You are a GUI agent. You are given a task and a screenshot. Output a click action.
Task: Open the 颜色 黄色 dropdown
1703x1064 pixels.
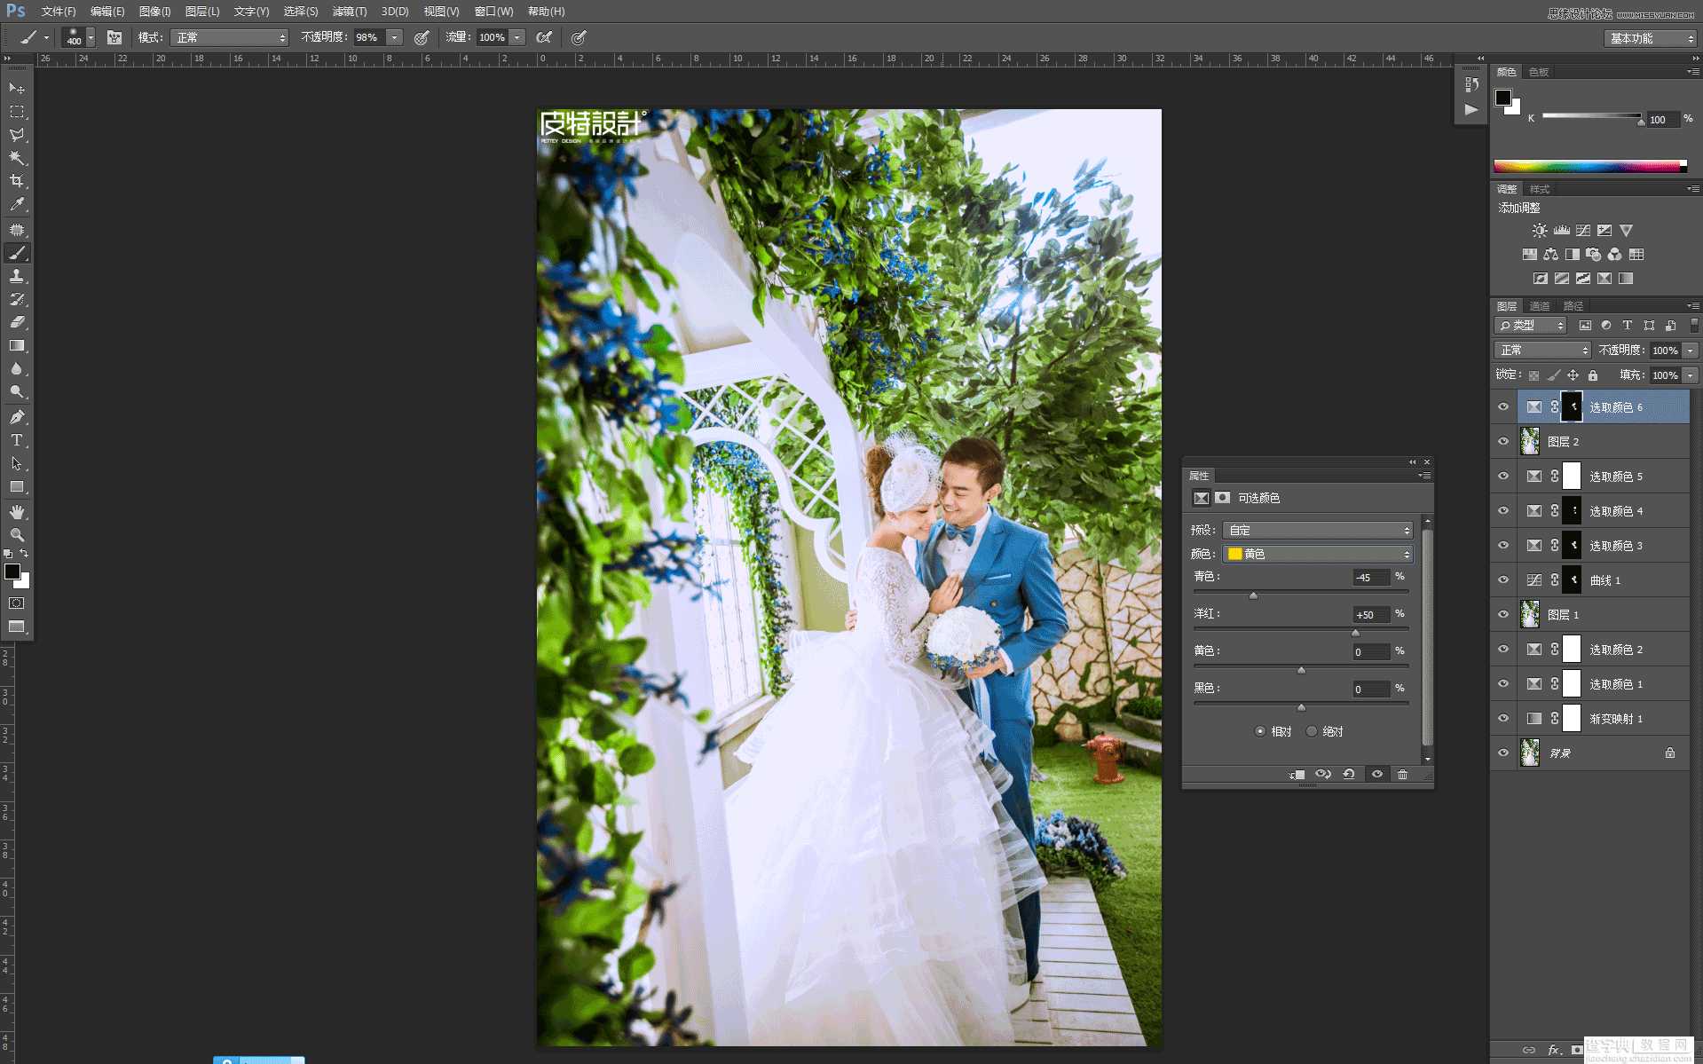1317,554
